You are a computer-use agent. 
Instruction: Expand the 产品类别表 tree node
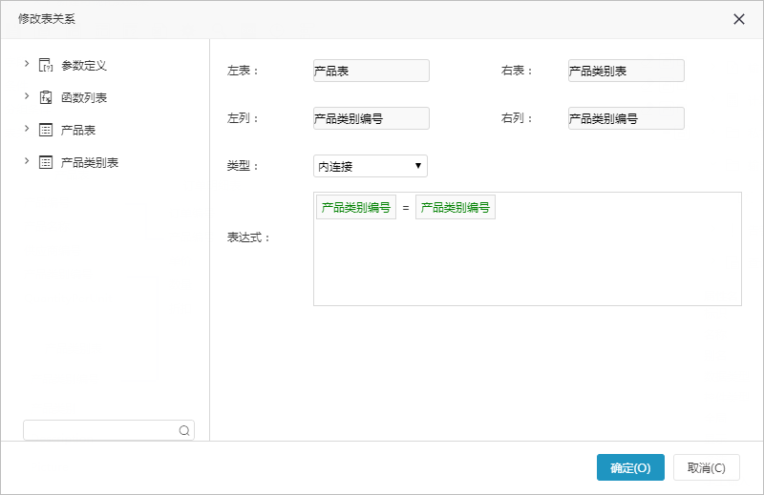pos(27,161)
